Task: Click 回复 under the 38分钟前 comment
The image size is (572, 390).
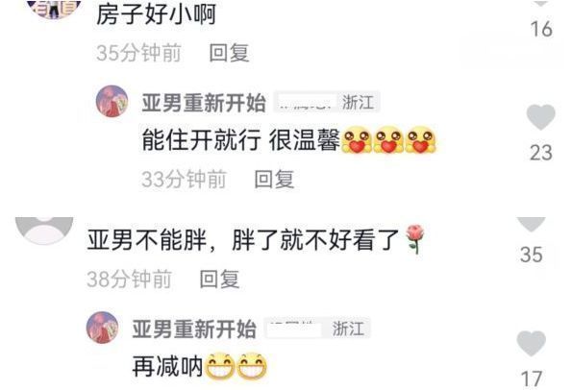Action: (x=219, y=280)
